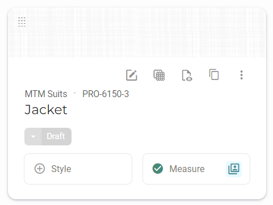Open the Measure section button

pos(196,169)
